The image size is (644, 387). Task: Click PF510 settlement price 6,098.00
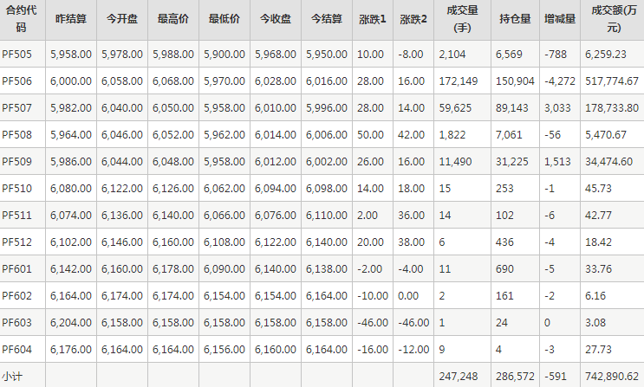click(327, 189)
